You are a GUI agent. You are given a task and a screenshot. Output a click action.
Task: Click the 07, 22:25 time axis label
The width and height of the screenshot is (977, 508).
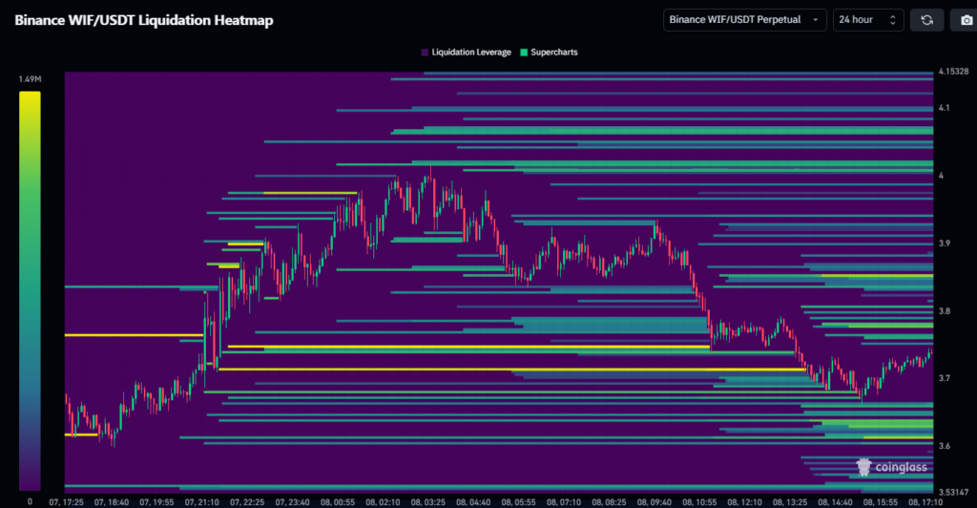(x=247, y=501)
